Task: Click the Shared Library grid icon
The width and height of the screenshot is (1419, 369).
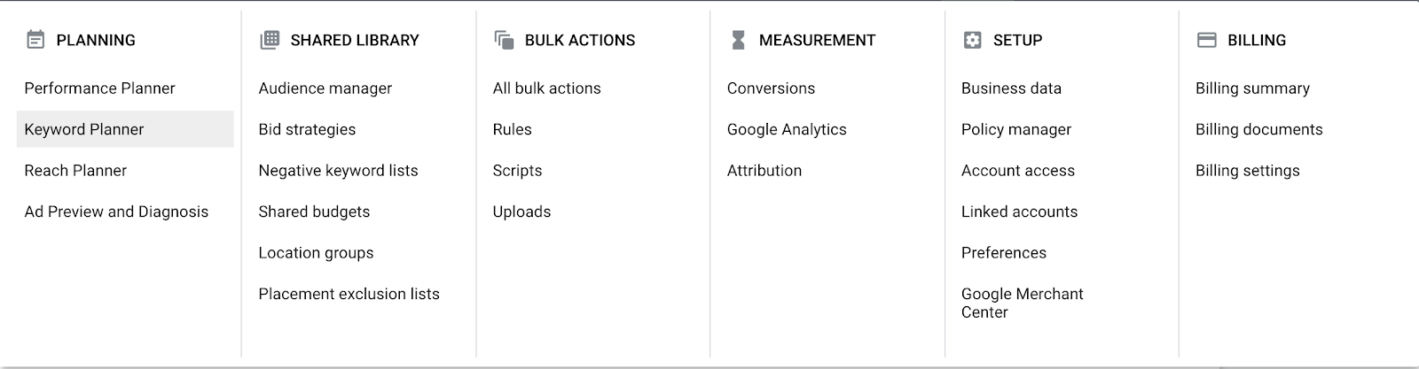Action: click(x=270, y=40)
